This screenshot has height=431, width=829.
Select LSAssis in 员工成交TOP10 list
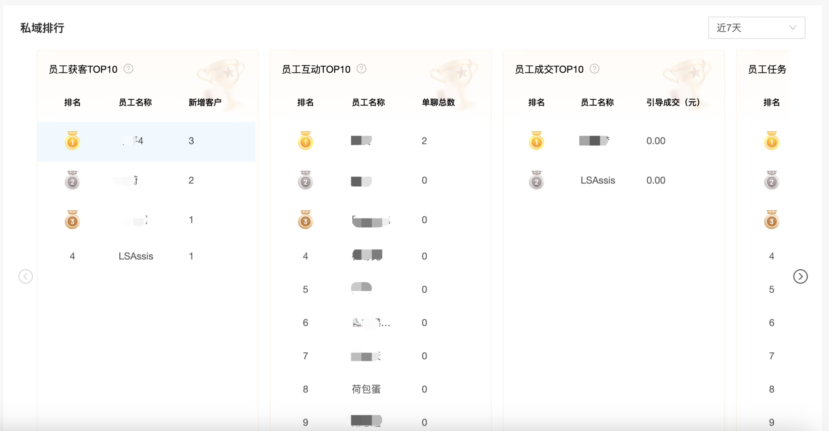[x=598, y=180]
